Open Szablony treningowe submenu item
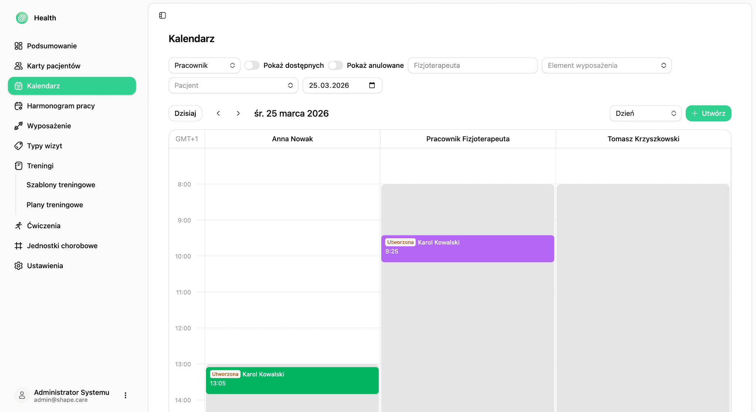 pos(61,185)
